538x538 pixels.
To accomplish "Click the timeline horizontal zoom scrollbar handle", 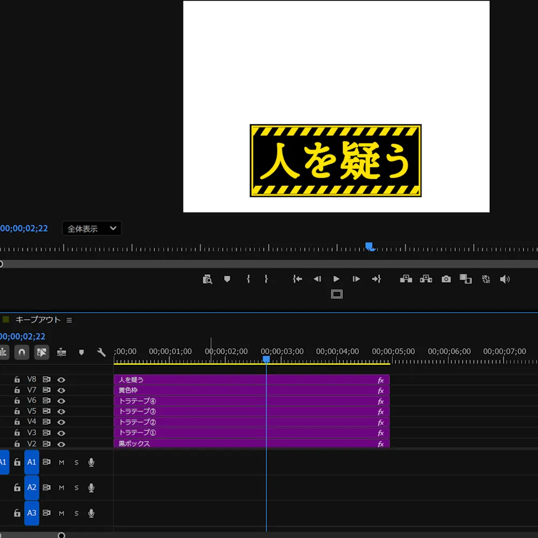I will [61, 535].
